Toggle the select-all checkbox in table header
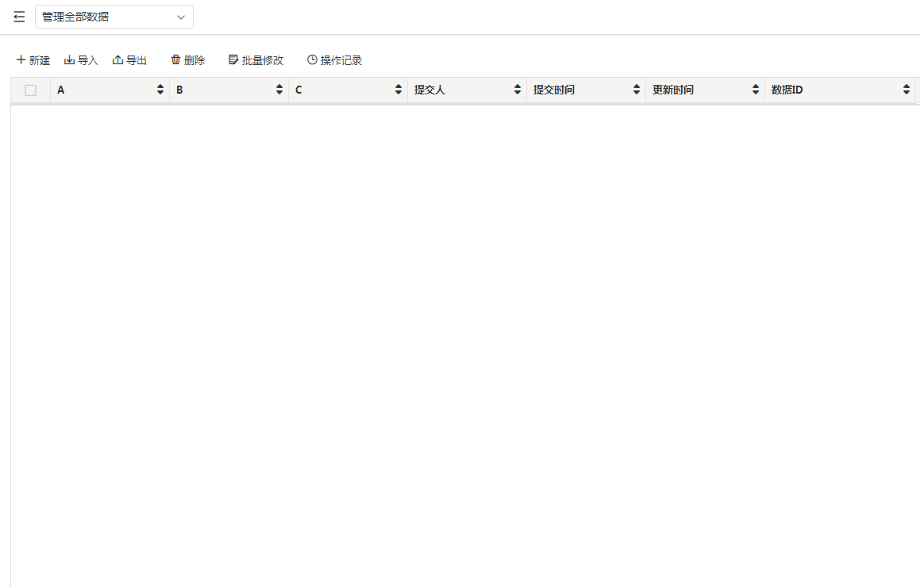Image resolution: width=920 pixels, height=587 pixels. [31, 90]
